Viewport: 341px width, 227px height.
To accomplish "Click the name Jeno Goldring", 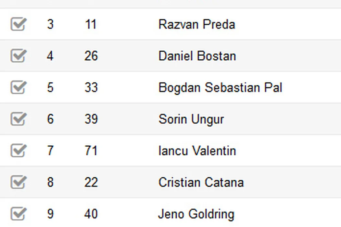I will click(x=196, y=214).
